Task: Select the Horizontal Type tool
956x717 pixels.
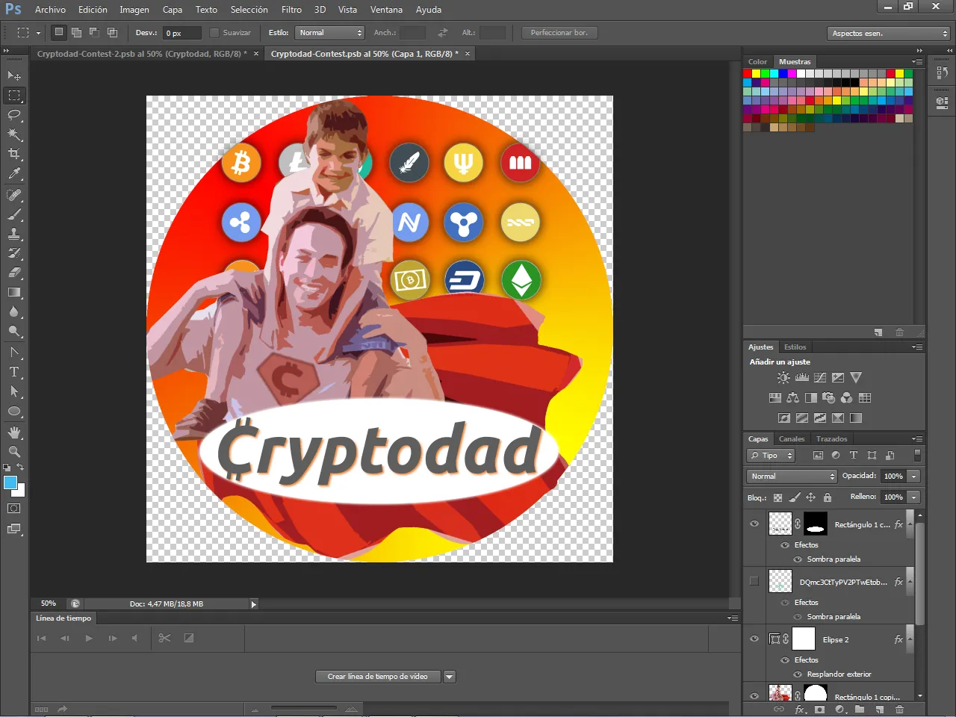Action: click(x=14, y=372)
